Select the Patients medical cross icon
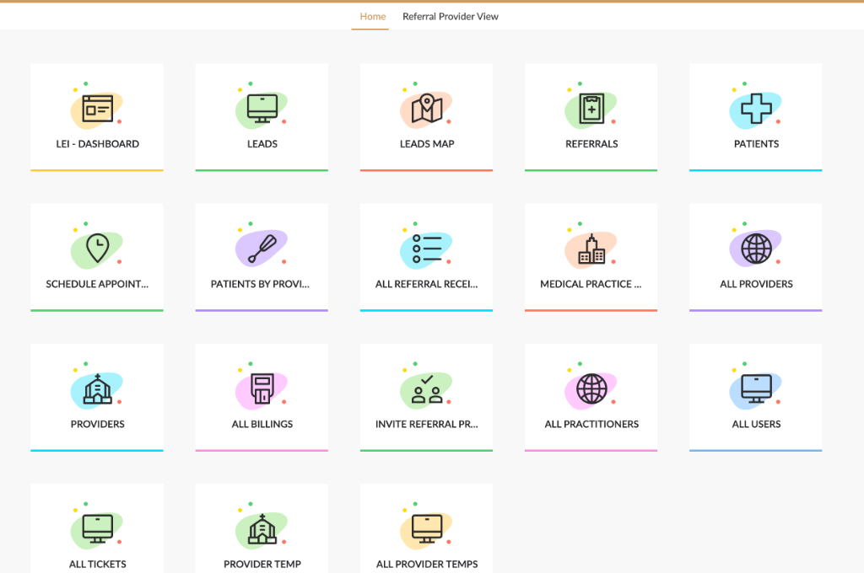 click(756, 109)
